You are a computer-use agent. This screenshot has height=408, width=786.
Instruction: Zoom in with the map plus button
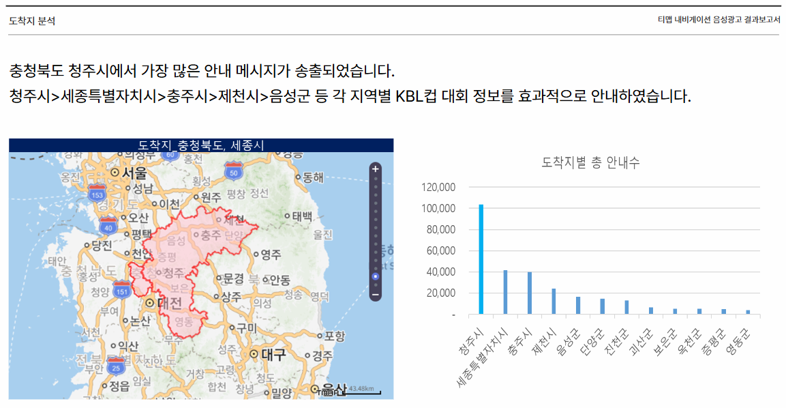[376, 169]
